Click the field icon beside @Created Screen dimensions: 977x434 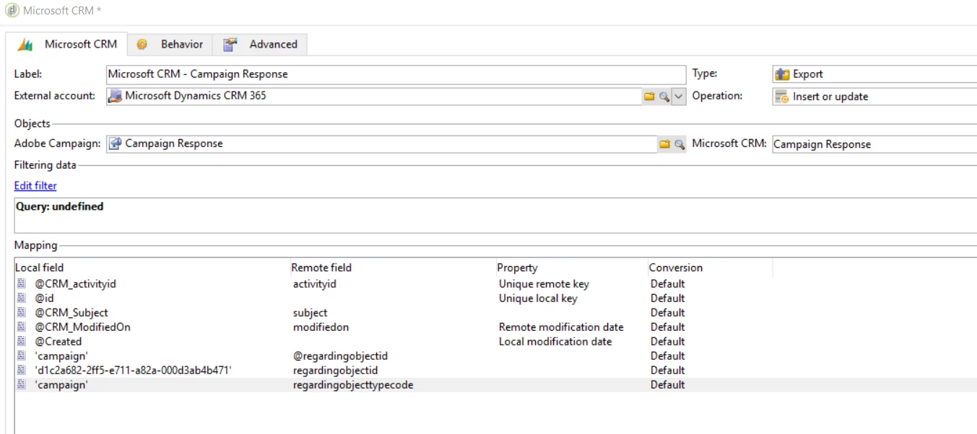pyautogui.click(x=22, y=342)
